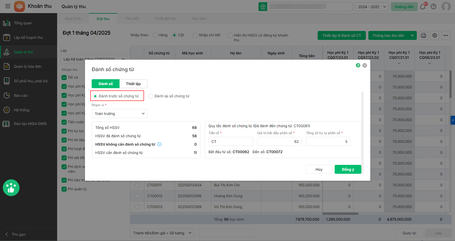Select Đánh trước số chứng từ option
Viewport: 455px width, 241px height.
point(95,96)
